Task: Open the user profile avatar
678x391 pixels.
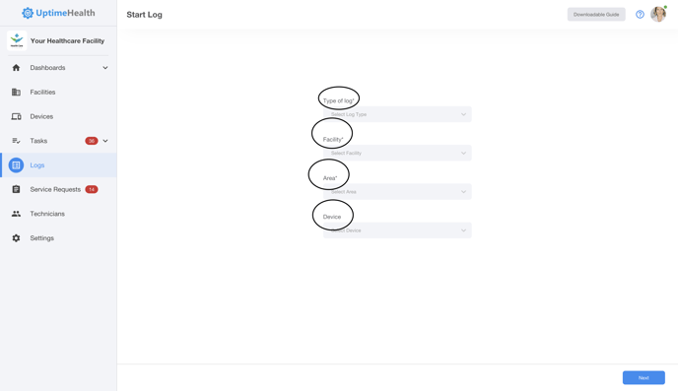Action: (x=658, y=14)
